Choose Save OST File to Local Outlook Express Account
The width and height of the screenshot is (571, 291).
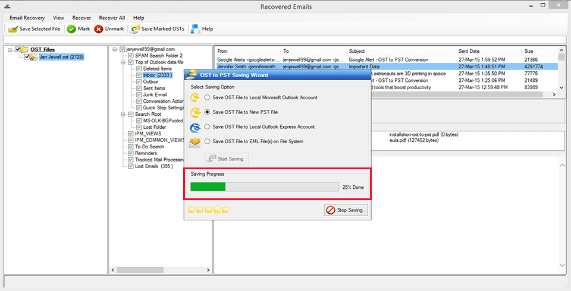[x=207, y=126]
